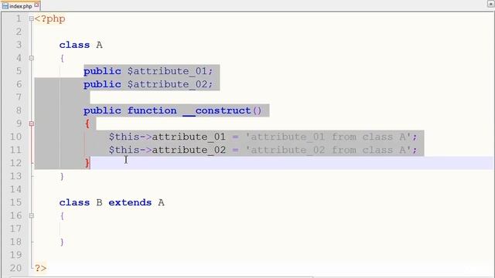Click the 'class' keyword before A on line 3
This screenshot has width=495, height=278.
[x=74, y=45]
